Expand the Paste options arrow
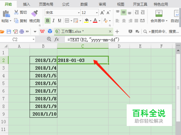 [10, 21]
